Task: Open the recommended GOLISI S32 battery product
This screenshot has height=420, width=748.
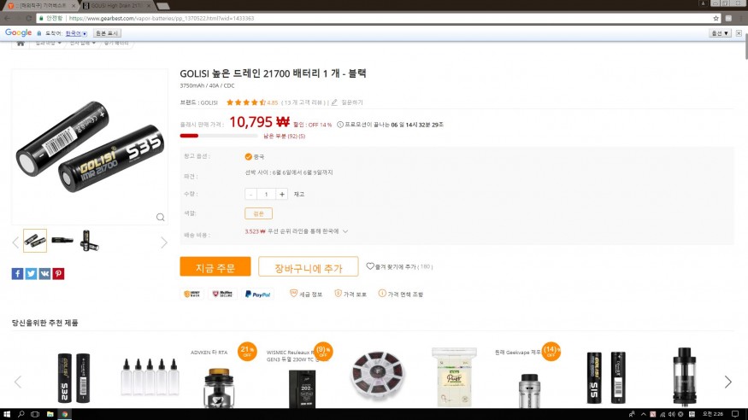Action: 74,377
